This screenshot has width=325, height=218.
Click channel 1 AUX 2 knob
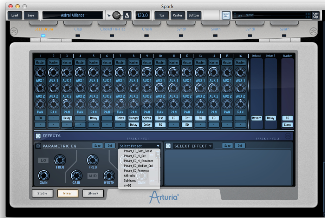point(40,88)
